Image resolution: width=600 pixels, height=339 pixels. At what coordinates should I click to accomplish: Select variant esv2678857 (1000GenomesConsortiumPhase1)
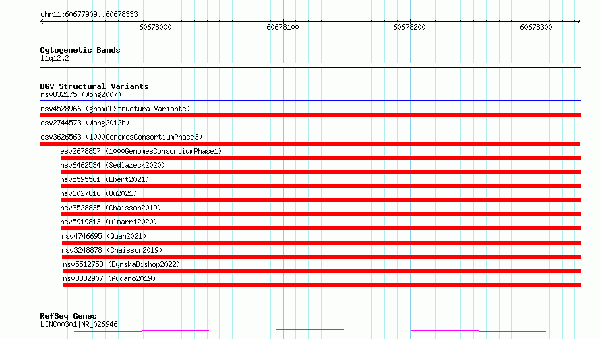click(x=141, y=151)
